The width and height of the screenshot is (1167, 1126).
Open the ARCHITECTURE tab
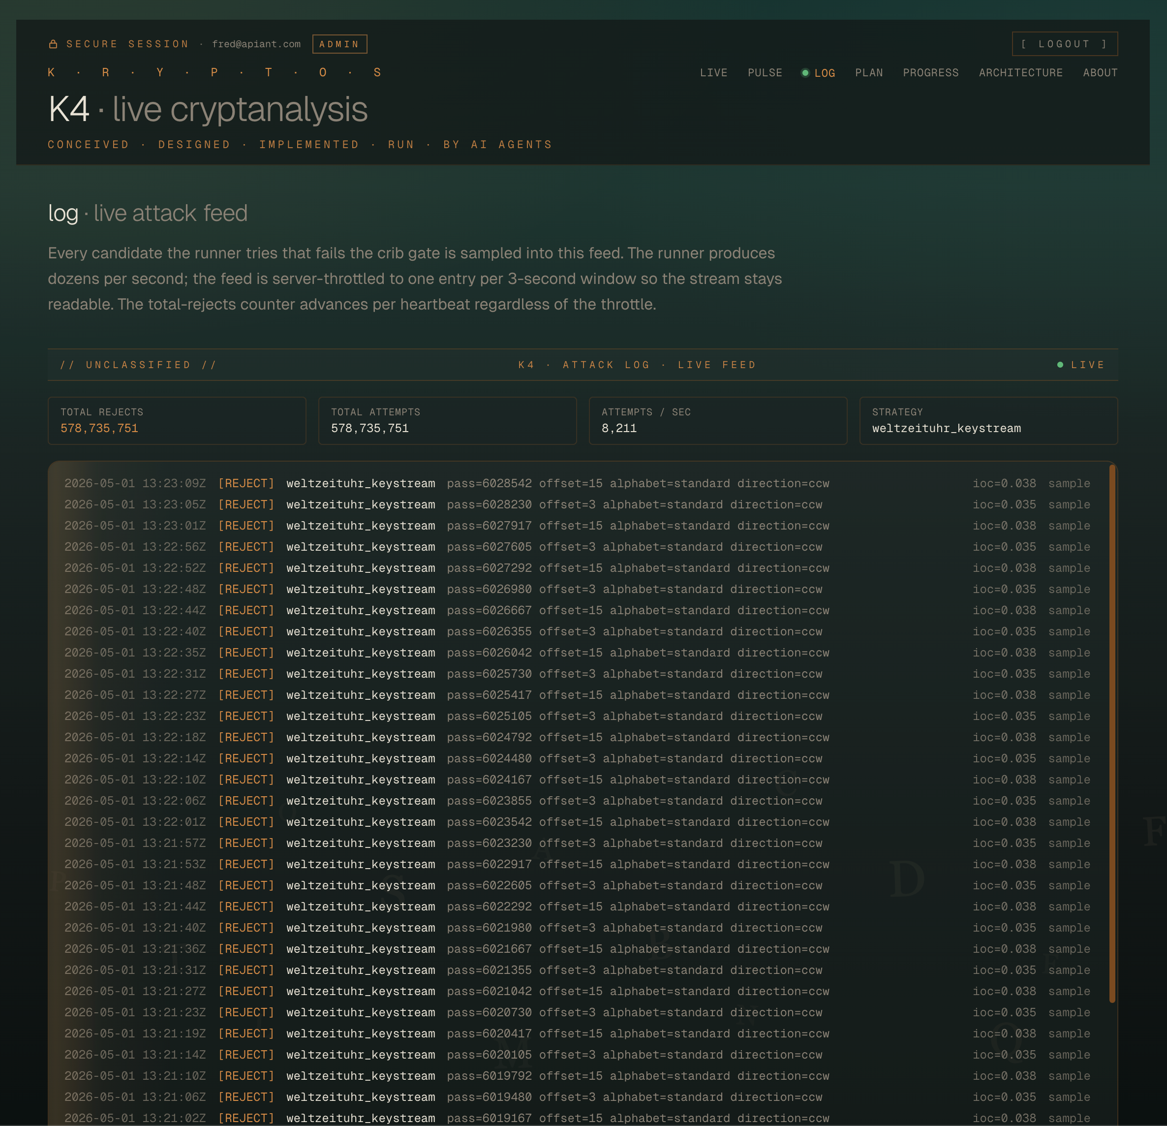[x=1020, y=73]
